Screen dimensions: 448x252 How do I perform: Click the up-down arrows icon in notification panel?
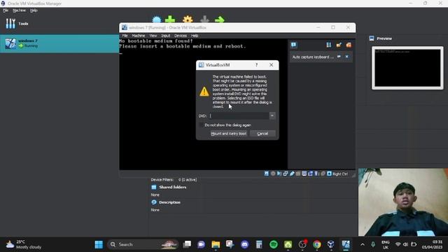point(329,45)
